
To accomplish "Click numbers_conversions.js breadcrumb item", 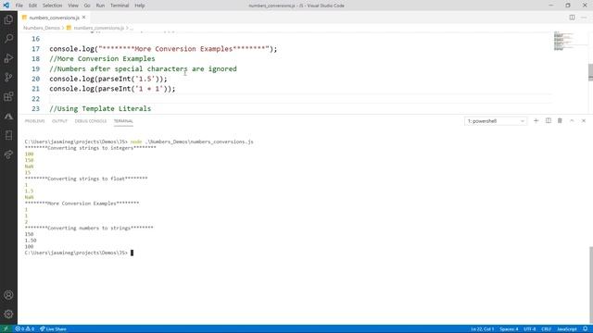I will point(98,28).
